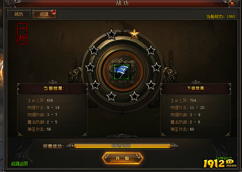Open the 战旗 tab
The height and width of the screenshot is (172, 242).
coord(44,14)
